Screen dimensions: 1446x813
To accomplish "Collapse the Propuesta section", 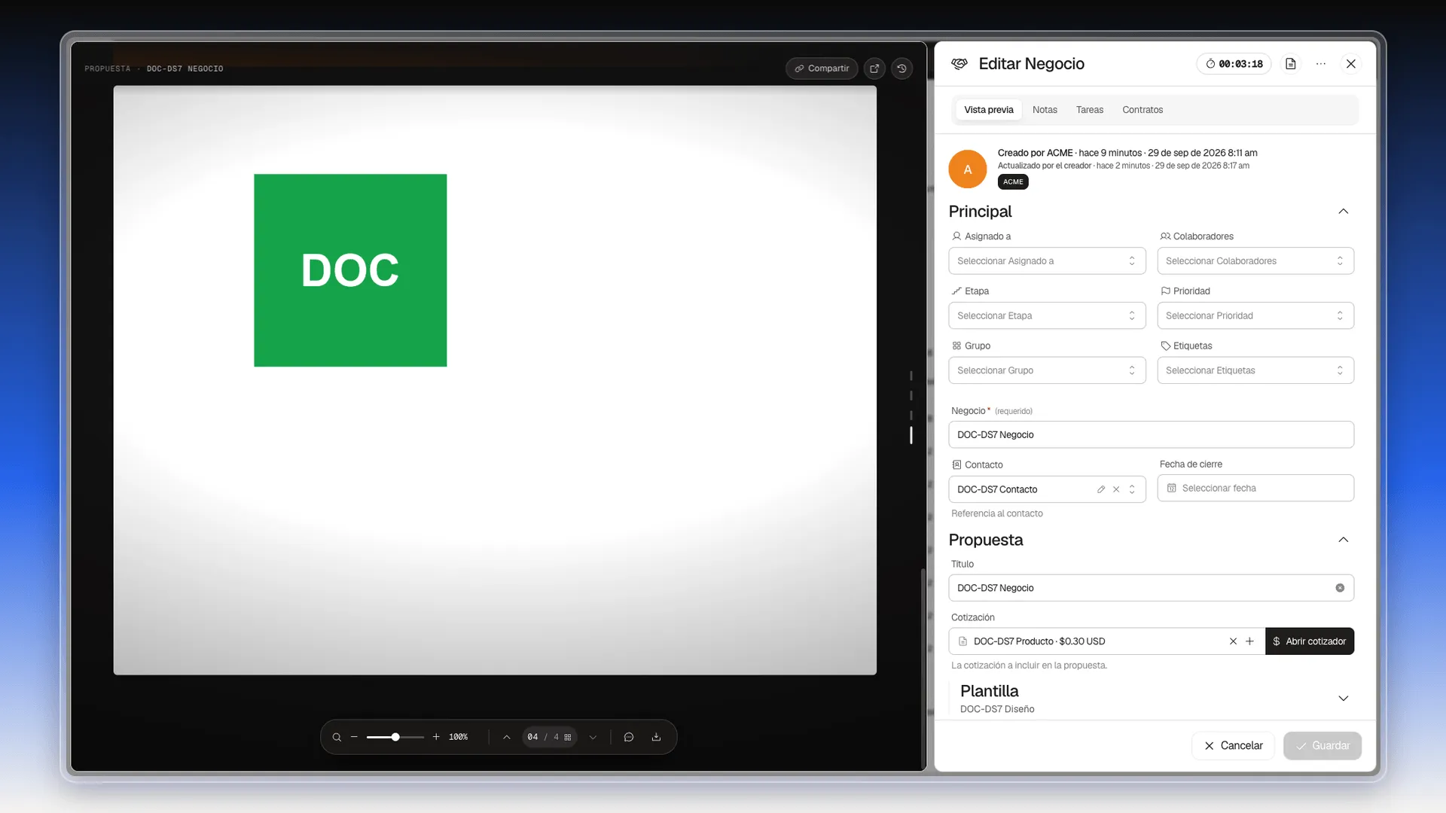I will [x=1343, y=540].
